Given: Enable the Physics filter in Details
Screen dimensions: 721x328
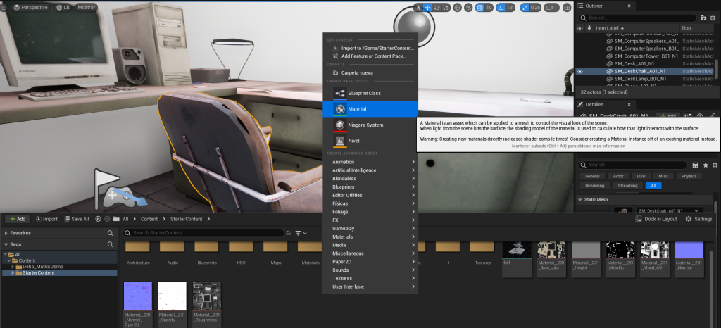Looking at the screenshot, I should [x=689, y=177].
